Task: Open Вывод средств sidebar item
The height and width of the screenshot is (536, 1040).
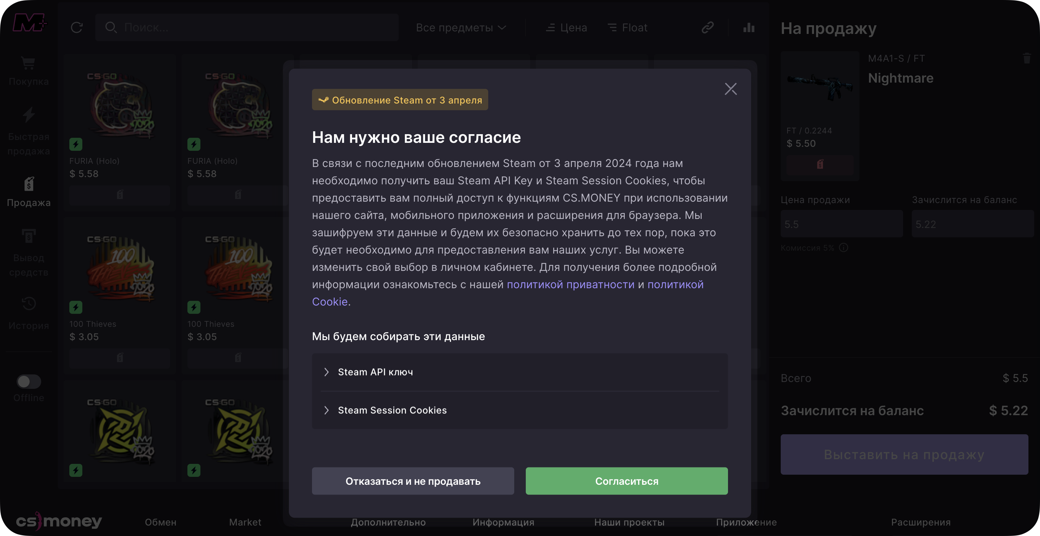Action: pos(28,252)
